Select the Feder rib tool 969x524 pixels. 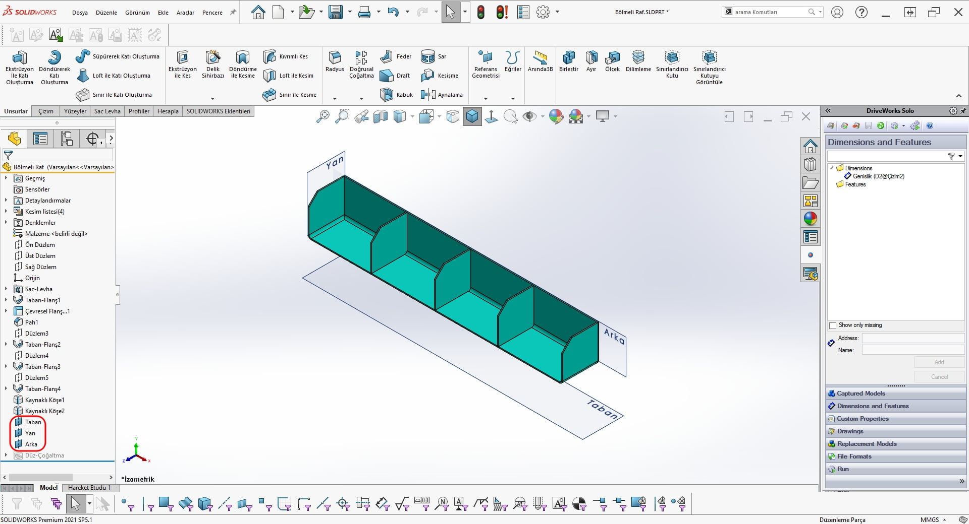pyautogui.click(x=396, y=56)
